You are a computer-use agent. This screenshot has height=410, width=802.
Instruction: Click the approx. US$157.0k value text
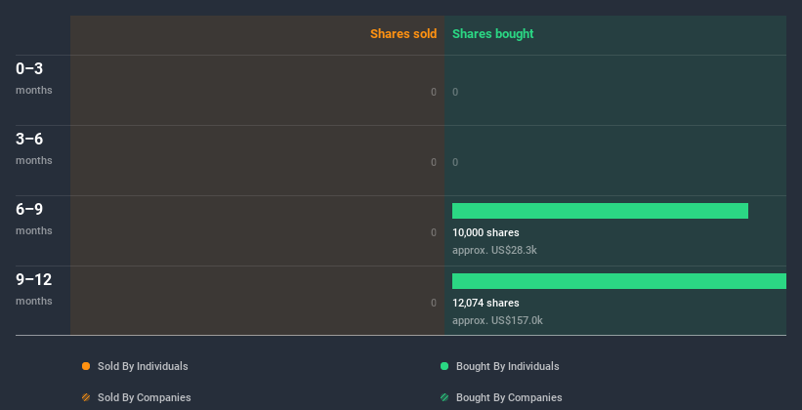497,320
